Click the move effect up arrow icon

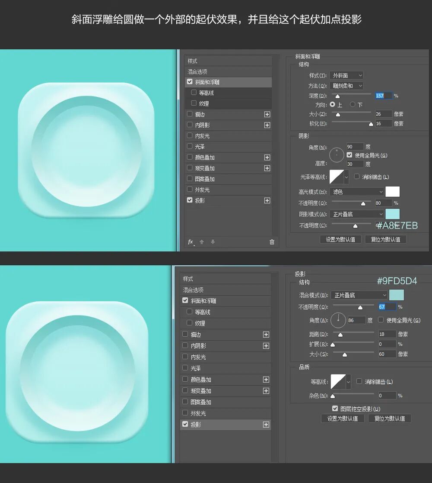(202, 242)
